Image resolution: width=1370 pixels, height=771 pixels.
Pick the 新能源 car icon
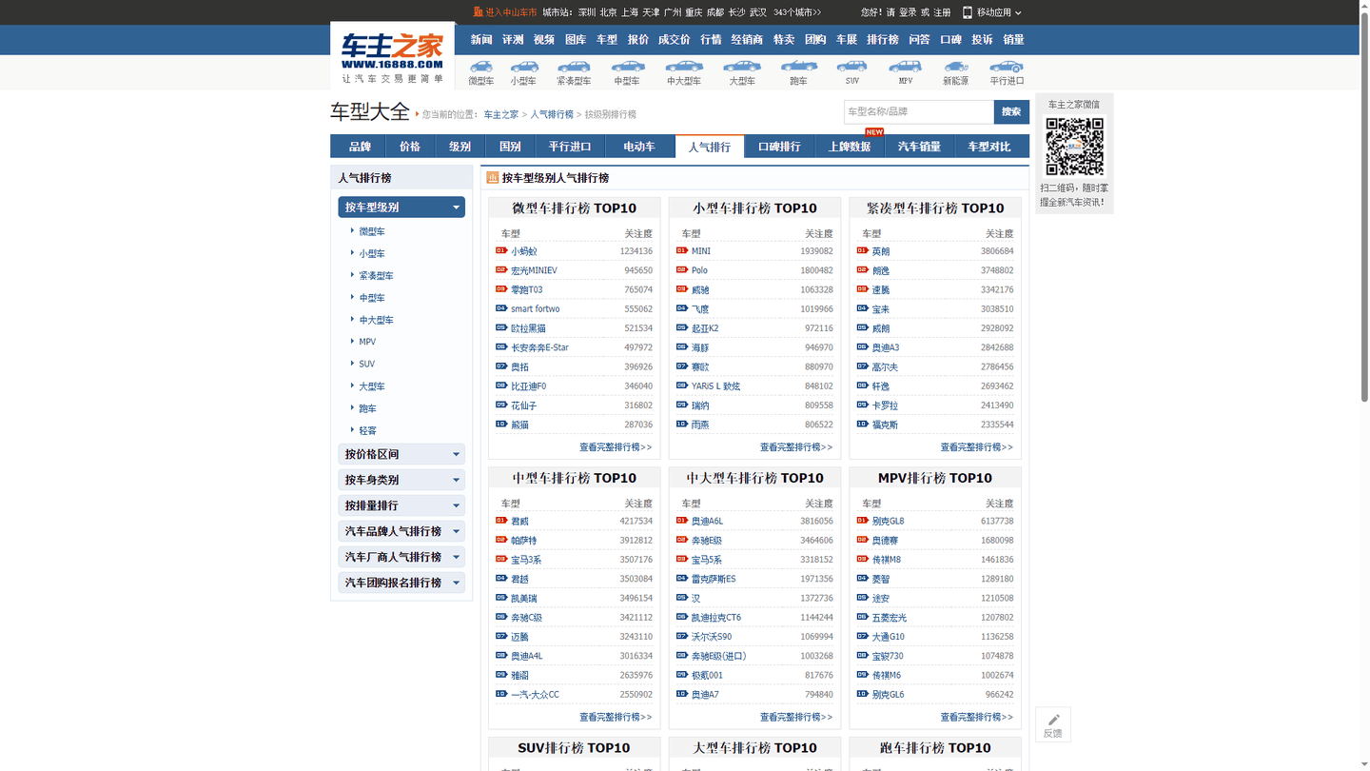[955, 67]
